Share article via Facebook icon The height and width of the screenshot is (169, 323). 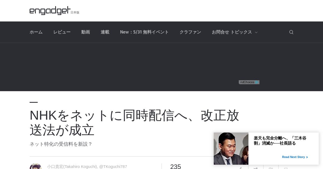[x=241, y=168]
